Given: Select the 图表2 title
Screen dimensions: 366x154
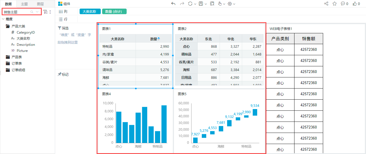Looking at the screenshot, I should click(x=182, y=29).
